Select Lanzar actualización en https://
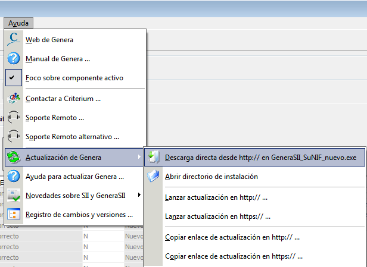Viewport: 367px width, 267px height. 217,216
